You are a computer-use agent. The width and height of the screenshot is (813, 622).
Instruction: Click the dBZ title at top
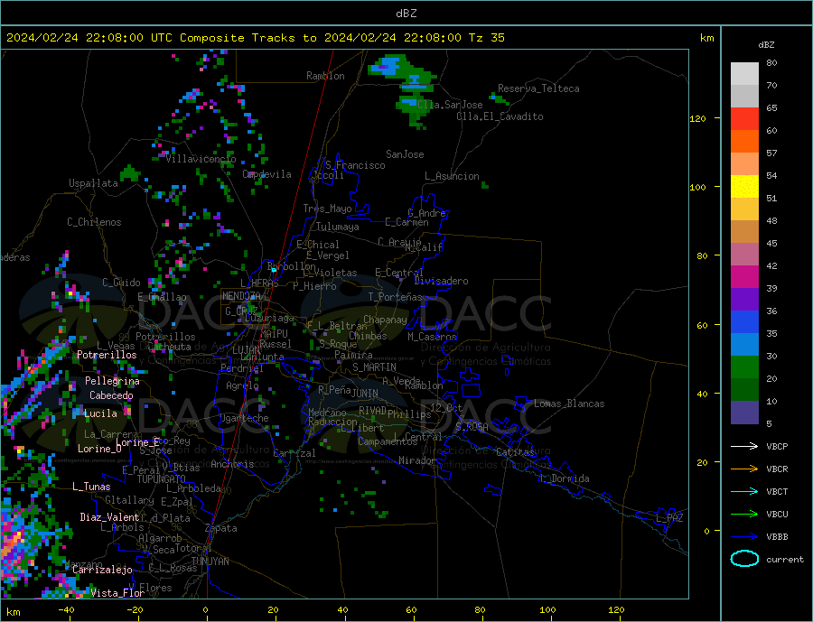(406, 14)
